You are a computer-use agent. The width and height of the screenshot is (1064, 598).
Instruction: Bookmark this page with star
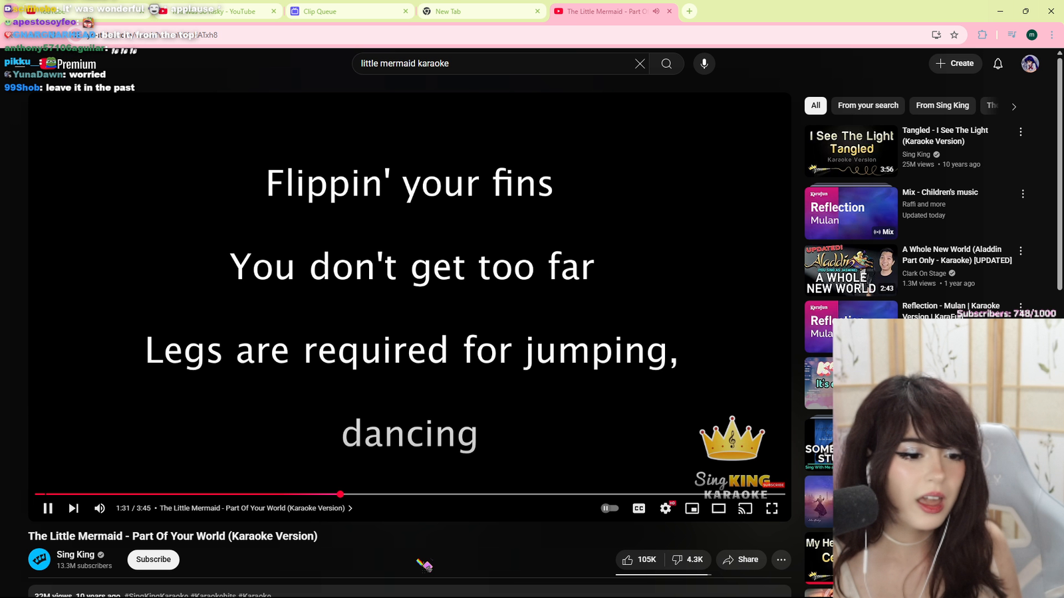[x=954, y=35]
